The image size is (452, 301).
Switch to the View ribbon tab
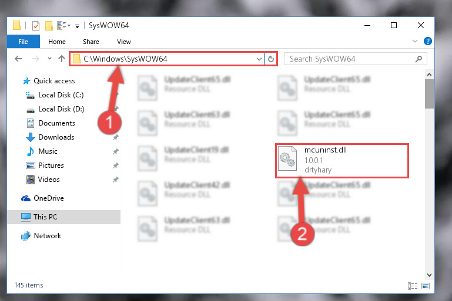(x=124, y=42)
